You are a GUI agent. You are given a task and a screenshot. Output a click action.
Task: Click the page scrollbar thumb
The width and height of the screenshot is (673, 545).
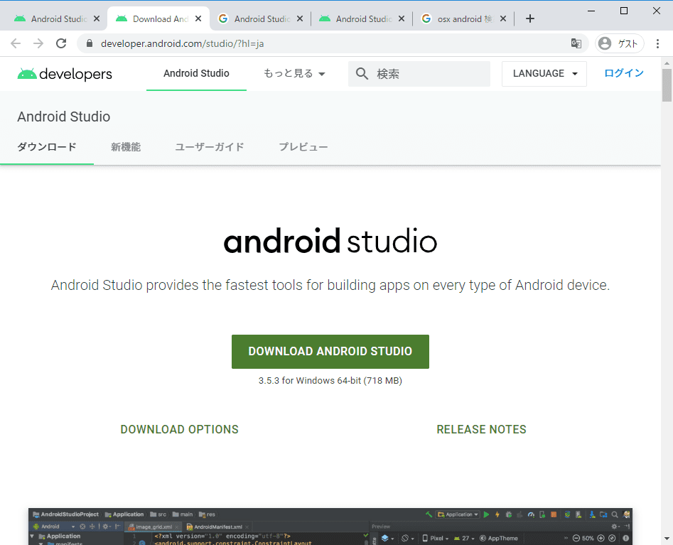point(667,85)
